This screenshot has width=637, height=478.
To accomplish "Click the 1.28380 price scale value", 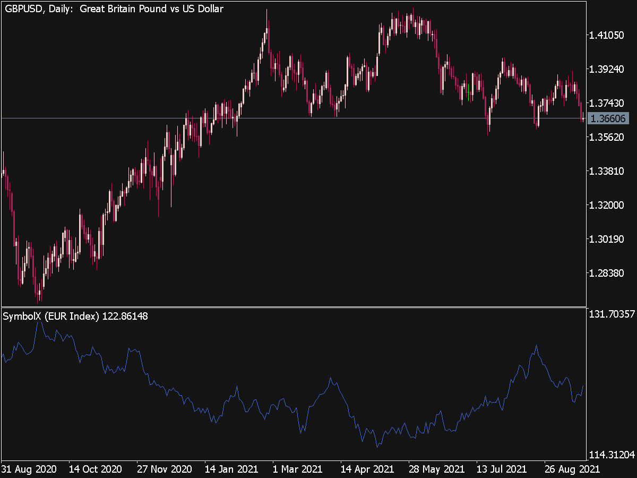I will 607,273.
